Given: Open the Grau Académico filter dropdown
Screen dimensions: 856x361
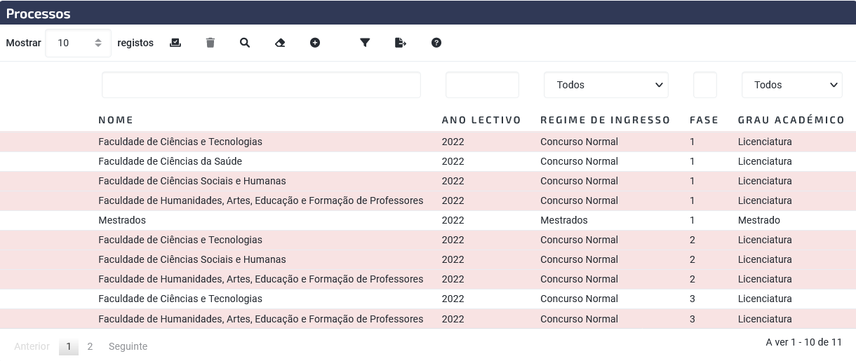Looking at the screenshot, I should click(792, 85).
